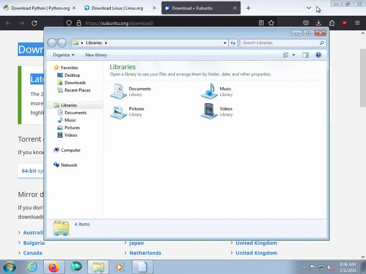Click the Explorer forward navigation button
The width and height of the screenshot is (366, 274).
tap(62, 43)
